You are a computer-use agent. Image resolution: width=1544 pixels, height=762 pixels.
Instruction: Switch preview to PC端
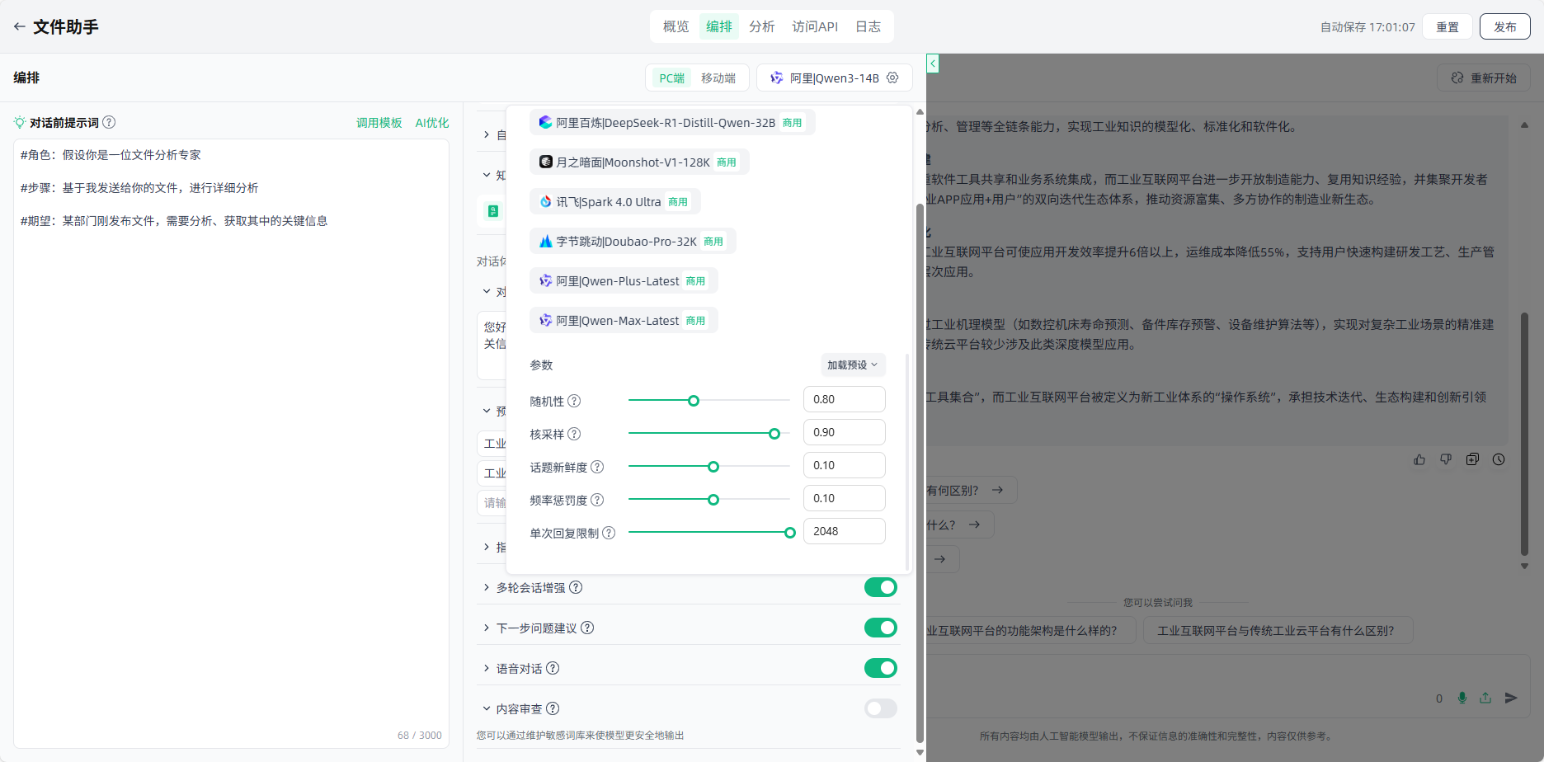671,78
